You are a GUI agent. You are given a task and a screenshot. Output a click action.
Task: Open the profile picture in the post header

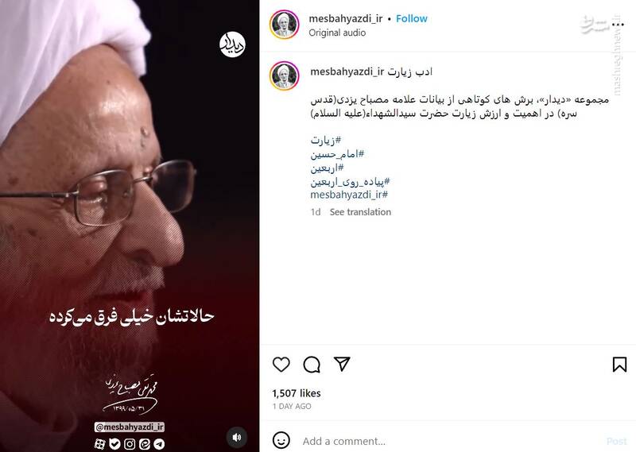[285, 25]
